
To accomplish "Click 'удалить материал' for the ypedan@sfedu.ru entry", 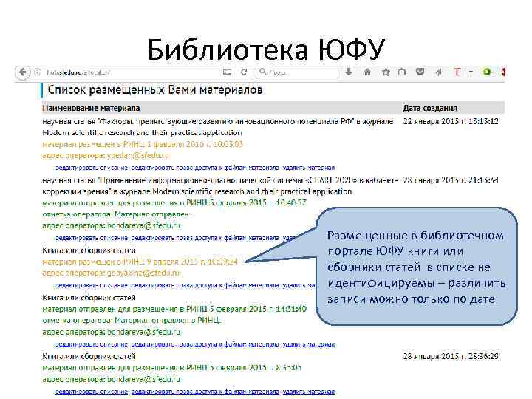I will point(308,168).
